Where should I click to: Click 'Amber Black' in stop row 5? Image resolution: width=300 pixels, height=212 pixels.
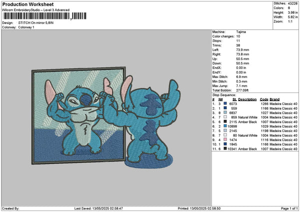tap(247, 121)
